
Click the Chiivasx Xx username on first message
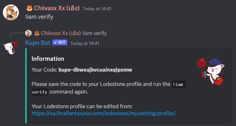pyautogui.click(x=57, y=8)
